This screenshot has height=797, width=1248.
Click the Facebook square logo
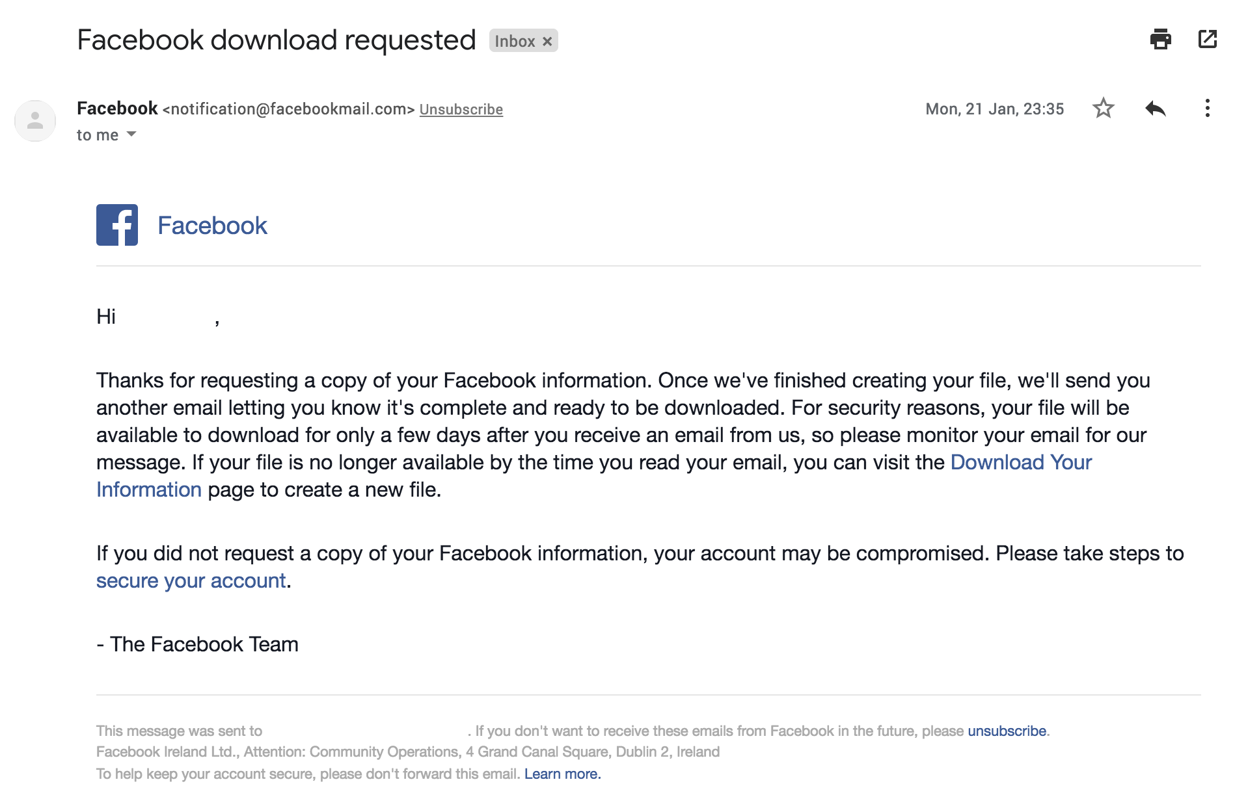pos(117,225)
